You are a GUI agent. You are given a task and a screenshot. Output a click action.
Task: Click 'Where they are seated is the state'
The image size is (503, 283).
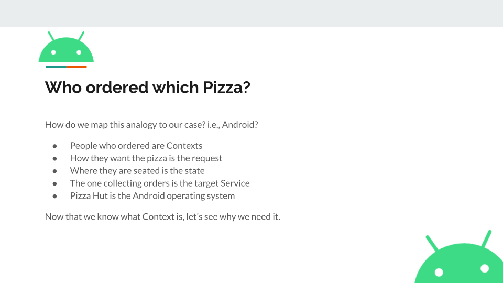[x=137, y=171]
